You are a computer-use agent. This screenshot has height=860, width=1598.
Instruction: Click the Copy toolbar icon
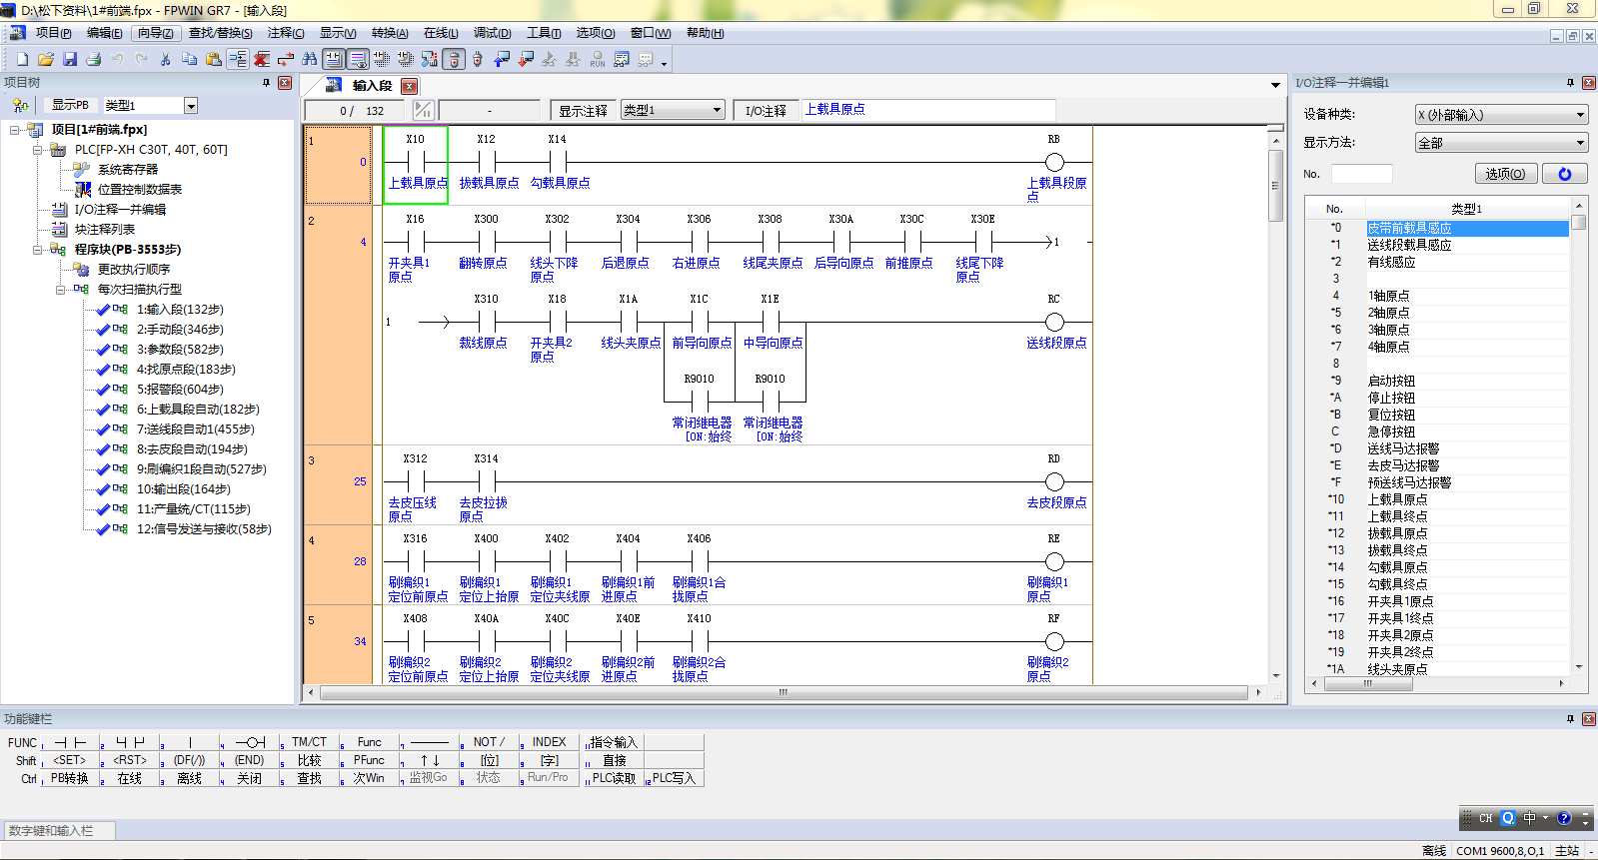[190, 60]
